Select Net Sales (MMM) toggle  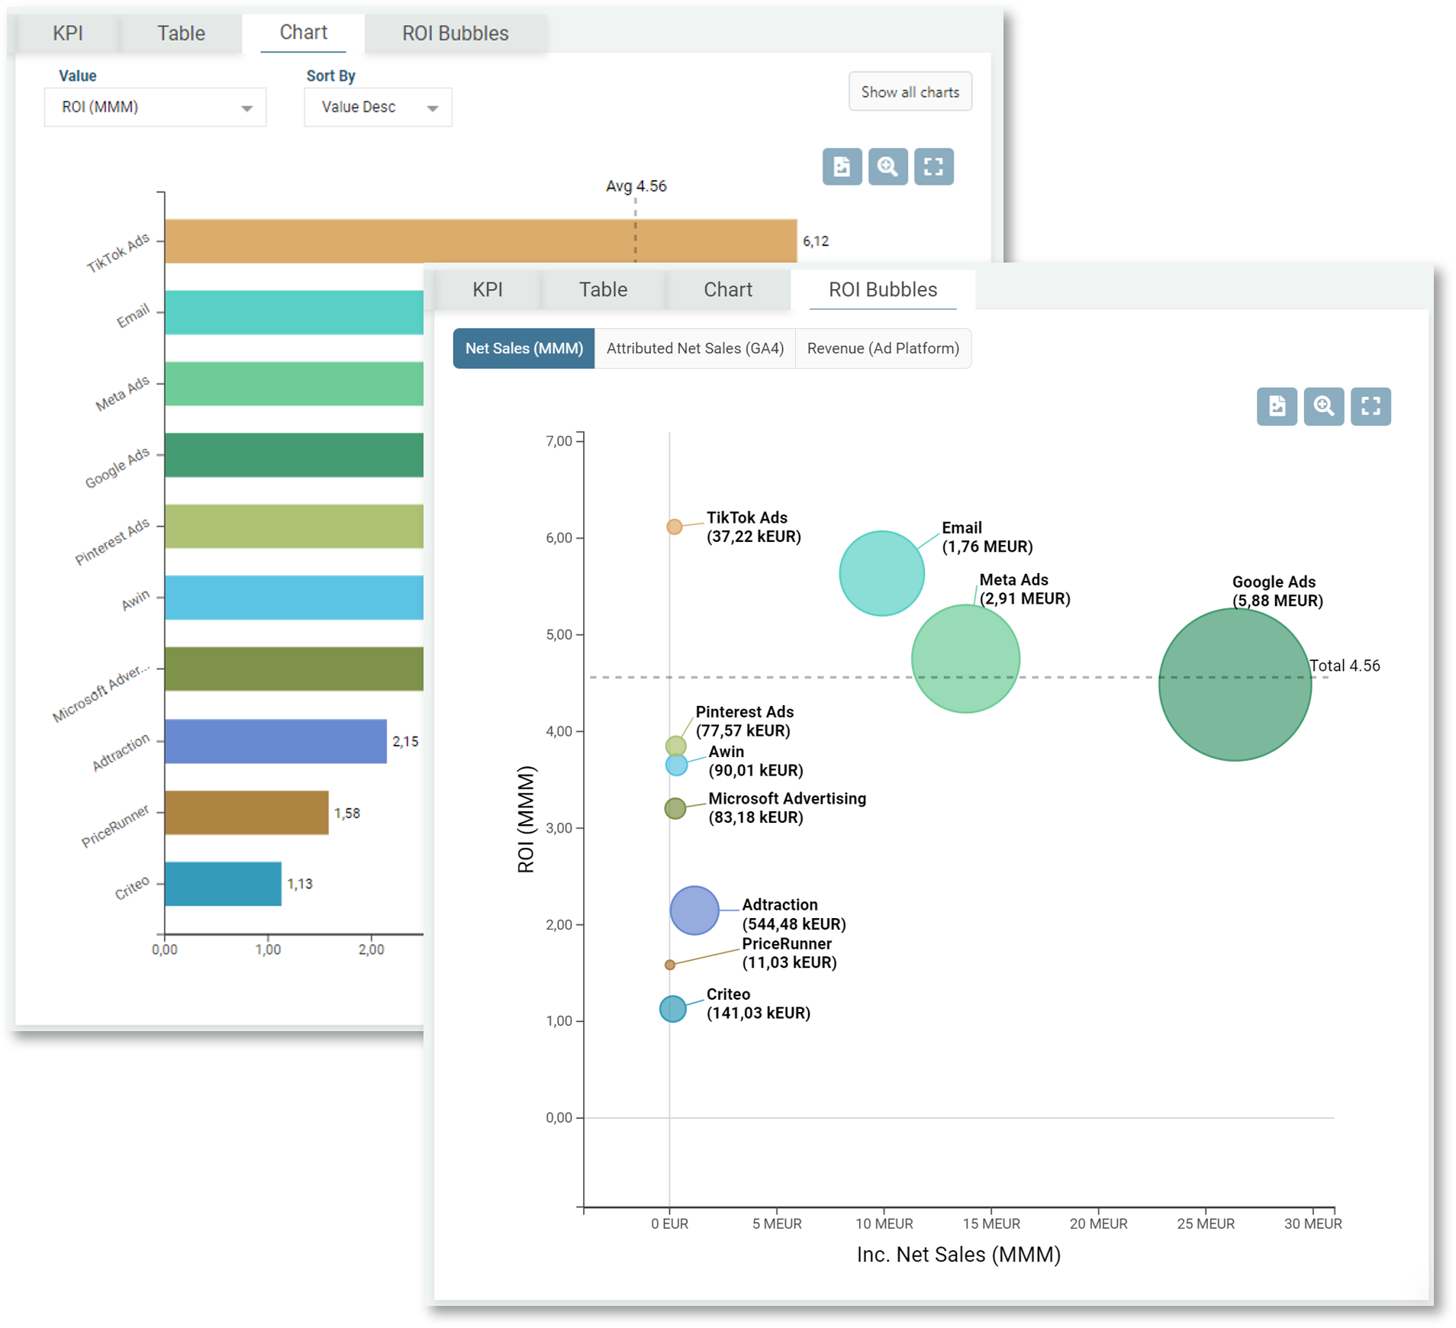[x=523, y=349]
